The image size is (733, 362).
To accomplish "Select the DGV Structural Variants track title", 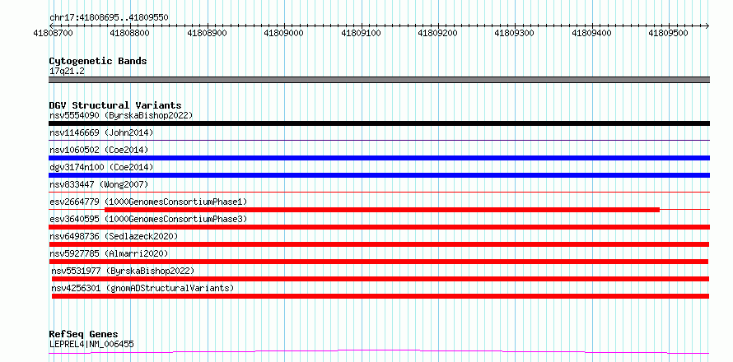I will point(115,105).
